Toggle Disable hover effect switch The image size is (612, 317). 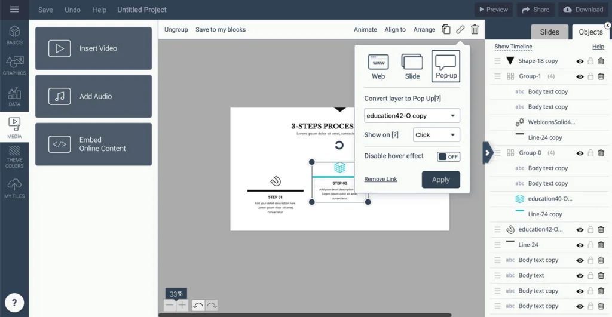(448, 156)
